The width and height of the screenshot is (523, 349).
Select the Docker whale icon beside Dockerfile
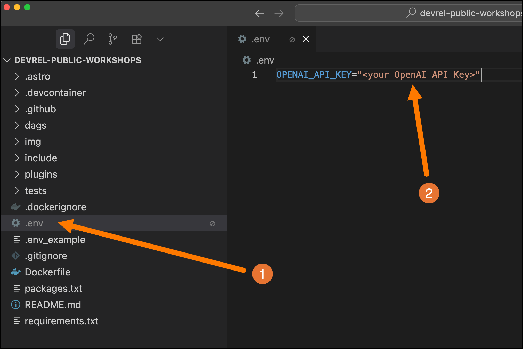point(16,272)
